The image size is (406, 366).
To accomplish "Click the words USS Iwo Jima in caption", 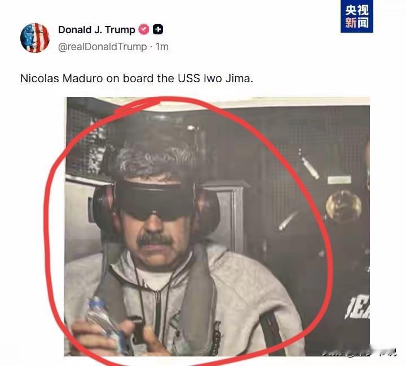I will click(215, 78).
